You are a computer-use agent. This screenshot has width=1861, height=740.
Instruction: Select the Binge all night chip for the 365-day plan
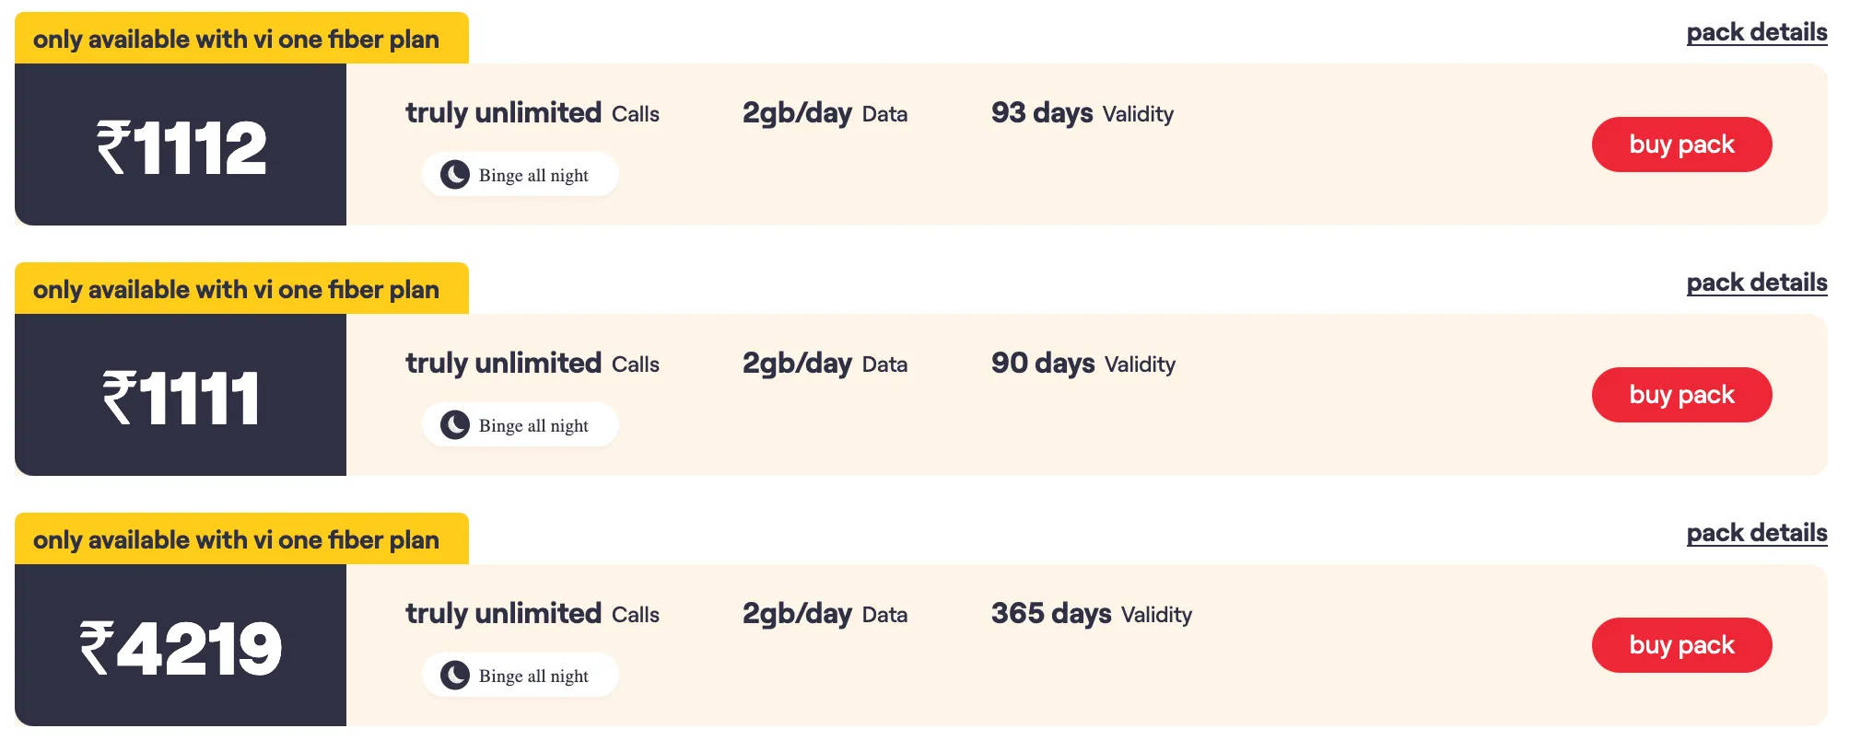click(521, 675)
